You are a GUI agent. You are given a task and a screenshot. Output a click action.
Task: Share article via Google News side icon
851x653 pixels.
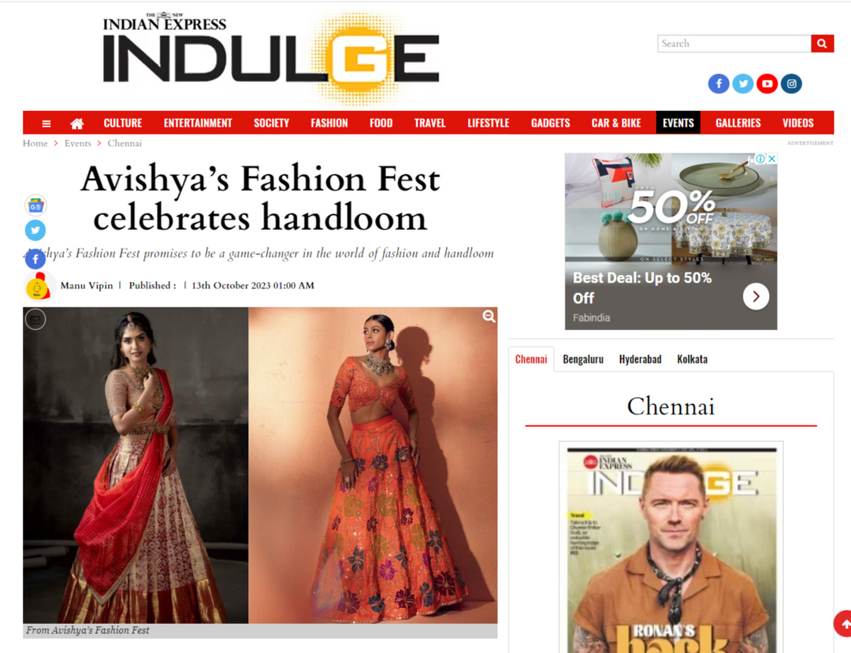coord(35,206)
